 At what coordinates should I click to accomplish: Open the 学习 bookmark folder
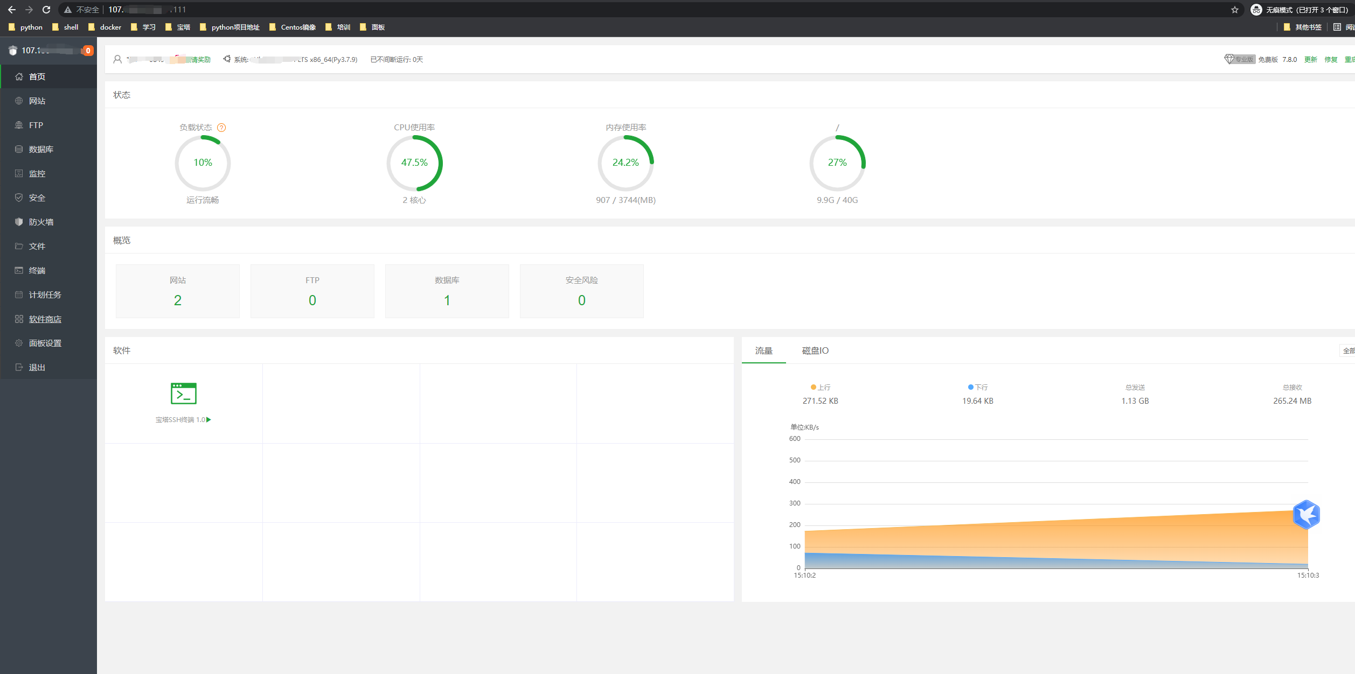[x=143, y=27]
